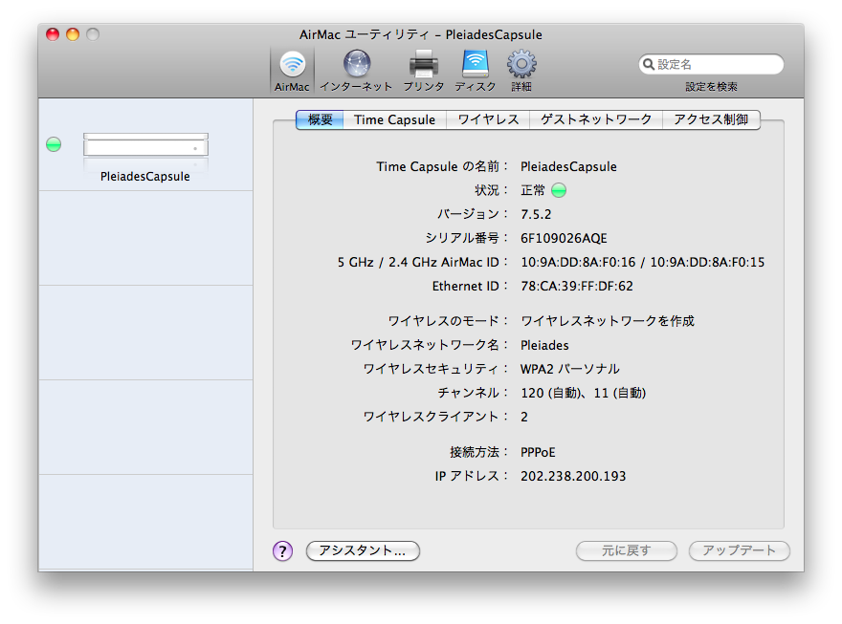Click the version value 7.5.2
The height and width of the screenshot is (624, 842).
click(x=536, y=214)
